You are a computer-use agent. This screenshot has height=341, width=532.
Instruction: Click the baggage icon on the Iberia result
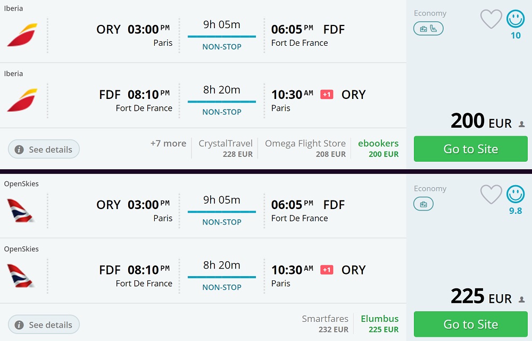tap(423, 29)
